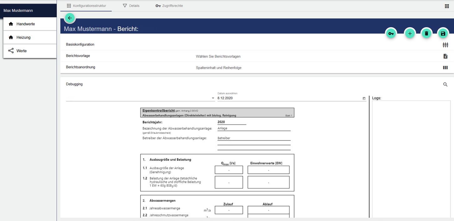Save the configuration using the save icon
Screen dimensions: 454x221
point(443,33)
